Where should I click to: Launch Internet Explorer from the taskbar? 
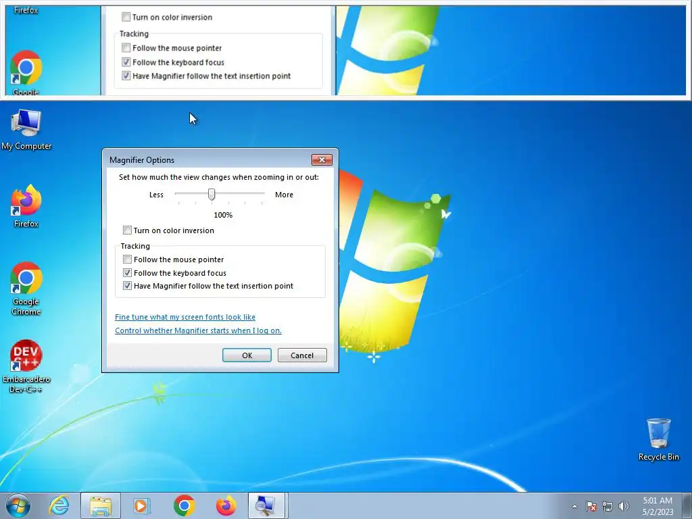59,505
